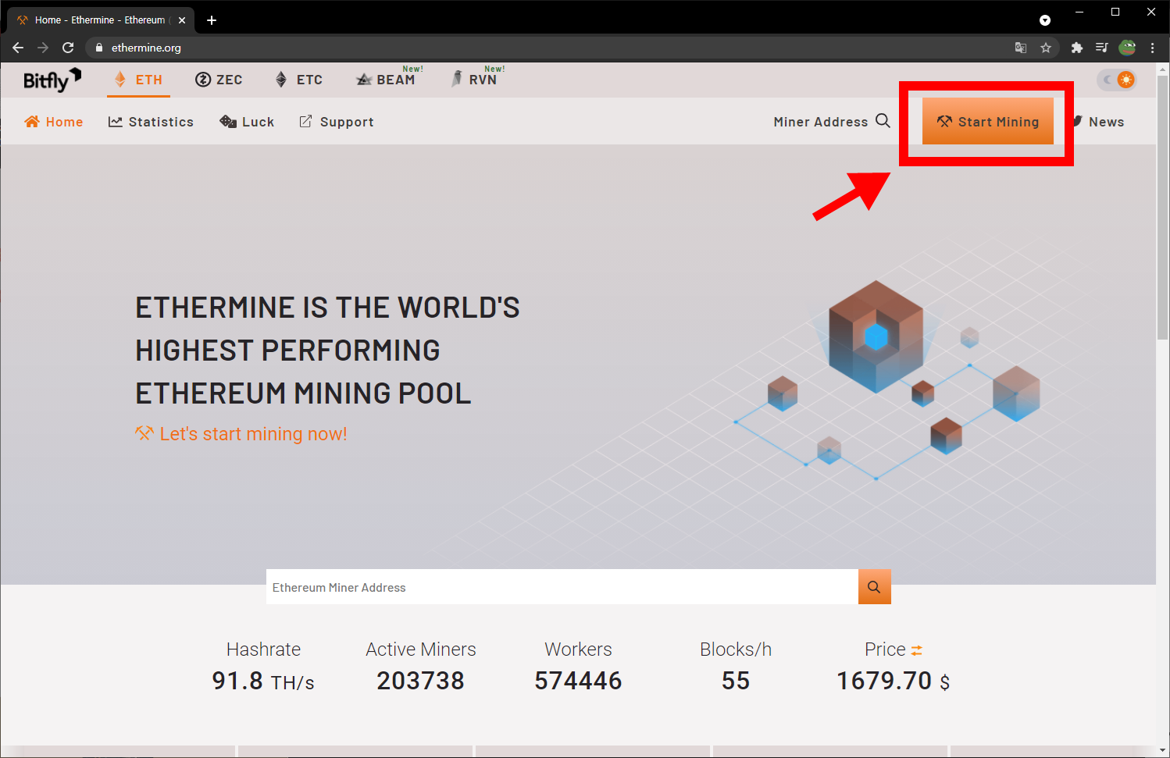
Task: Open the media control icon
Action: pos(1102,48)
